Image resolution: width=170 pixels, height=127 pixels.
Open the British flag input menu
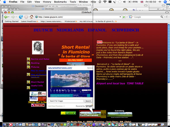point(142,2)
